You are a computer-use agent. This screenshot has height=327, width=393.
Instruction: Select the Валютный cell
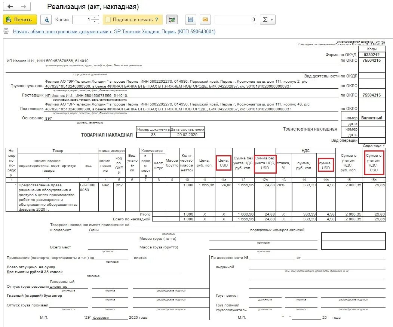[372, 118]
